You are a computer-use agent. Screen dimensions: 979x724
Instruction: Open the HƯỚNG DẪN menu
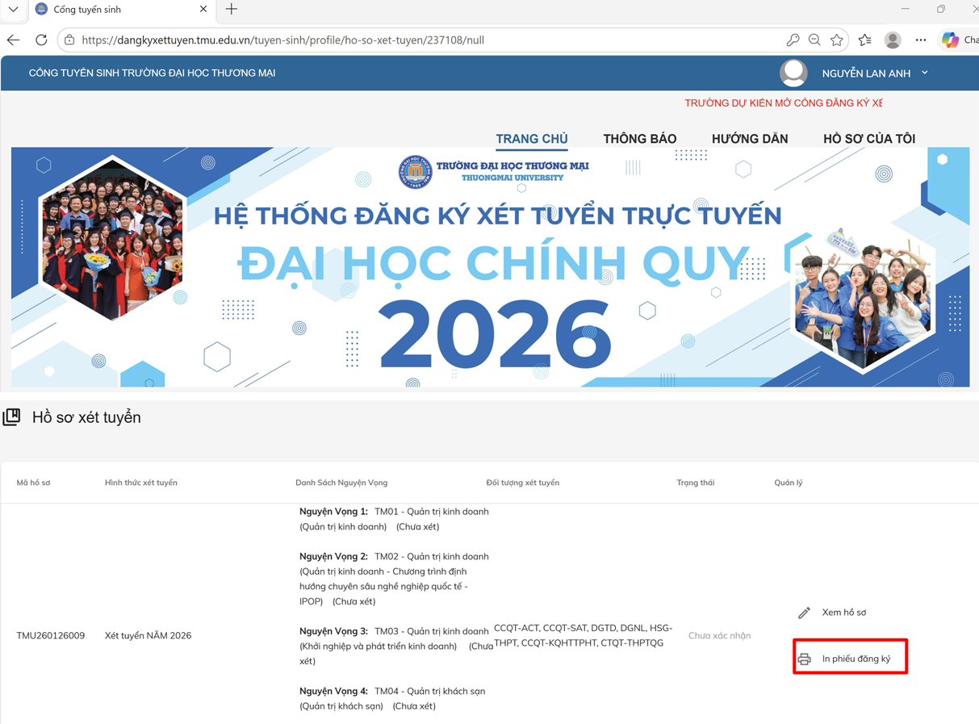click(750, 139)
